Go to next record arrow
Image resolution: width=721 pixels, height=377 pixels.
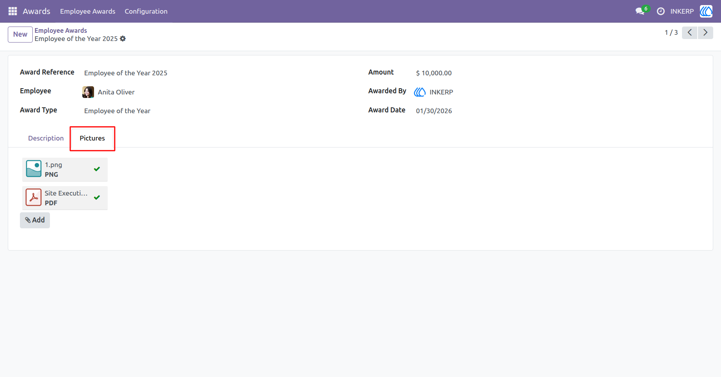click(705, 32)
